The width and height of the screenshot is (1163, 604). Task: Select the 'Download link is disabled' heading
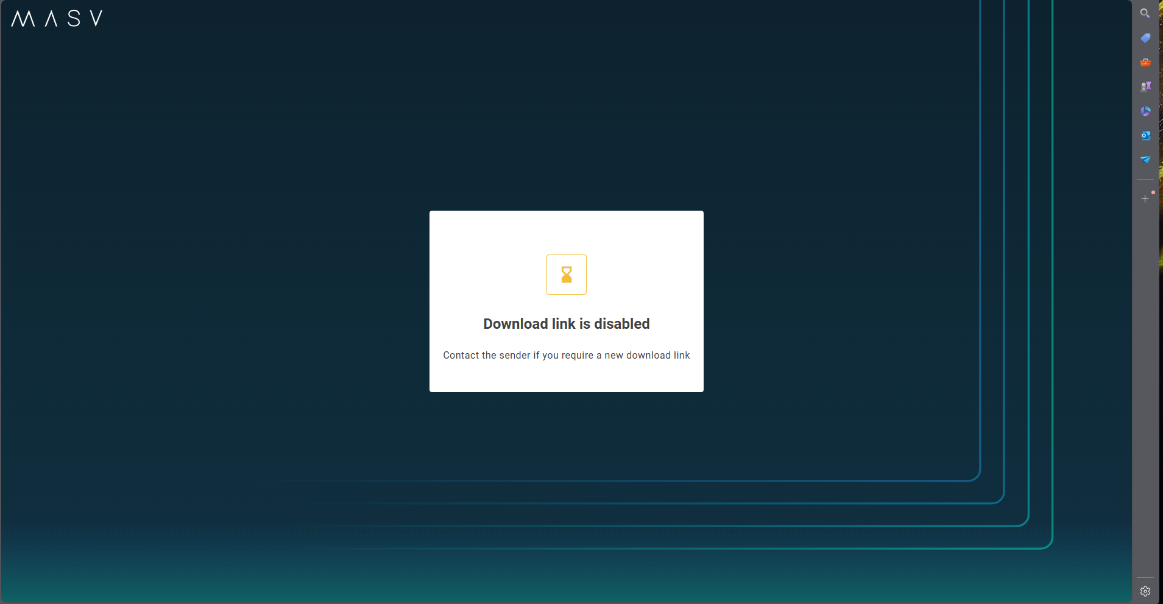pyautogui.click(x=567, y=324)
